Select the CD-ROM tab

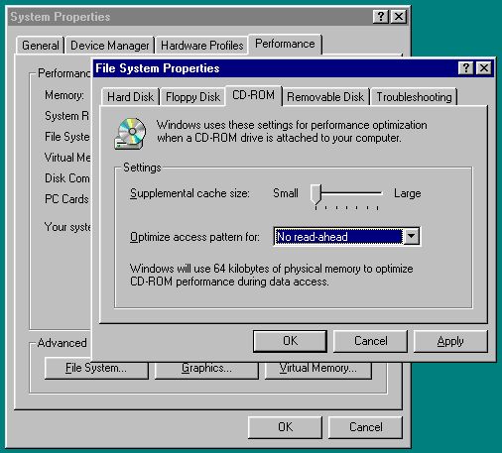(254, 95)
